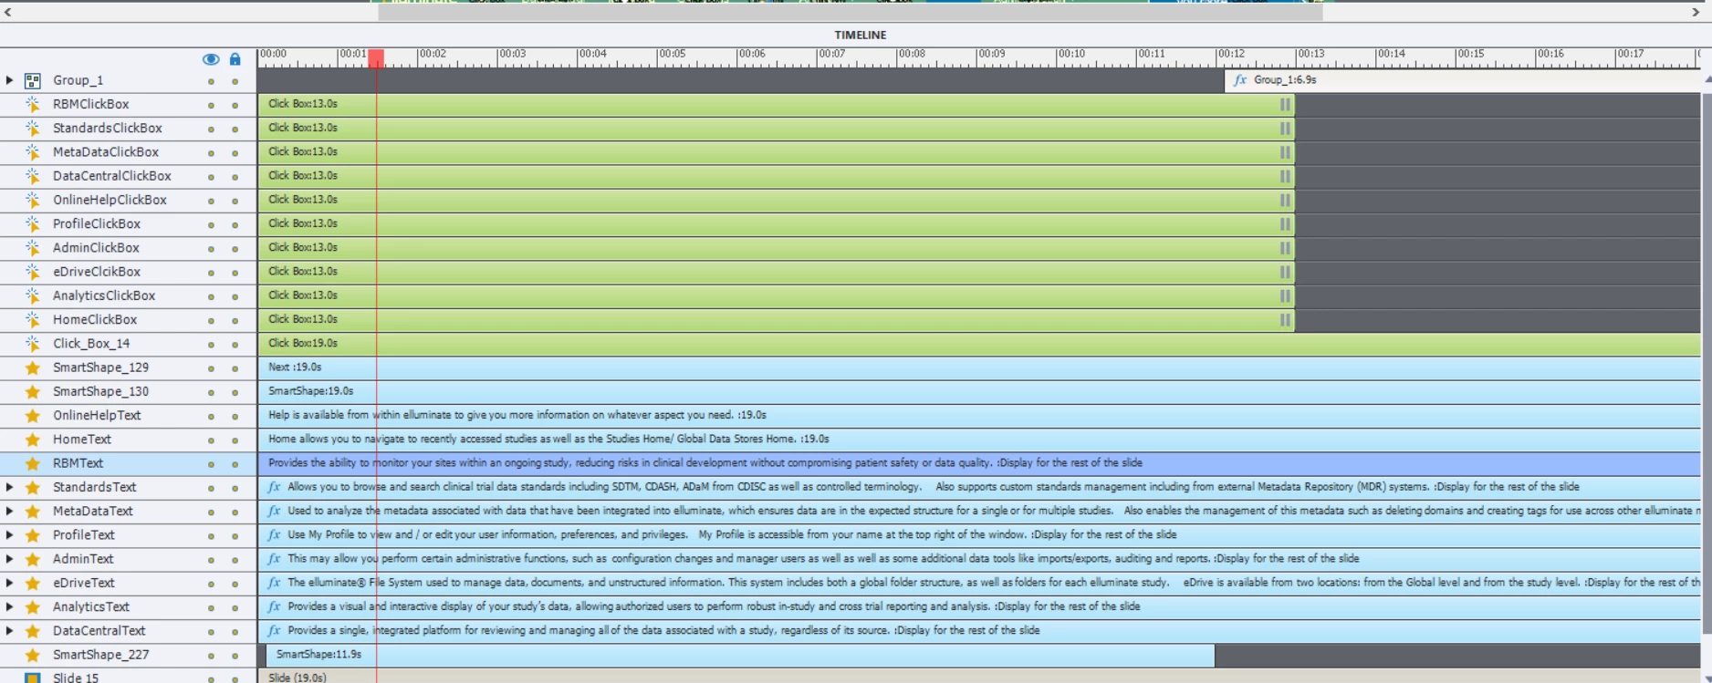The width and height of the screenshot is (1712, 683).
Task: Select the SmartShape:11.9s timeline bar
Action: pyautogui.click(x=740, y=655)
